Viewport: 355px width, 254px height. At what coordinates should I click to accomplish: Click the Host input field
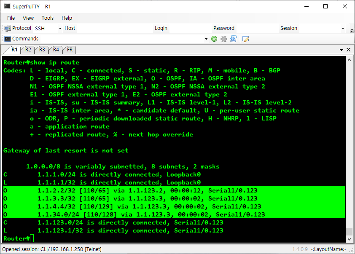pos(115,28)
